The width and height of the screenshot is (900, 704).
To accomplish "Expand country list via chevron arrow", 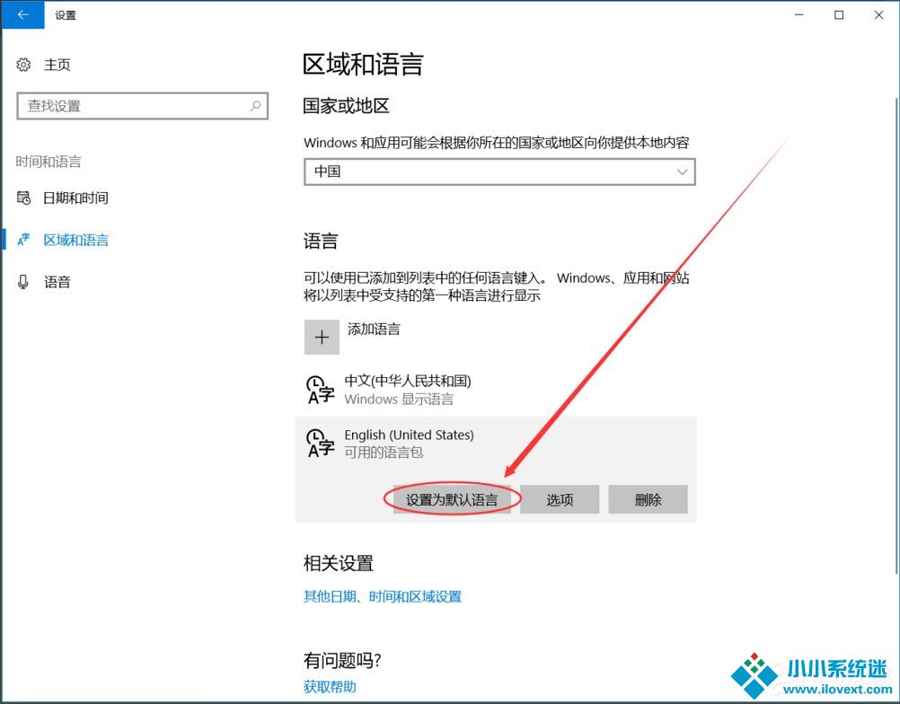I will coord(682,172).
